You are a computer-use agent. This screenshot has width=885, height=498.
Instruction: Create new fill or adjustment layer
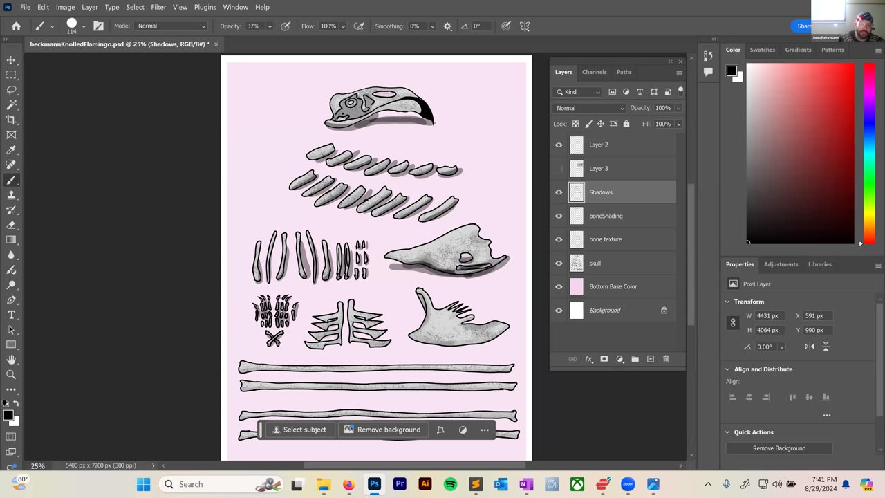[619, 359]
